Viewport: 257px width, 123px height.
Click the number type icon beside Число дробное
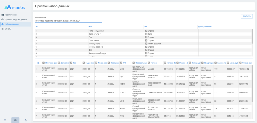click(146, 43)
